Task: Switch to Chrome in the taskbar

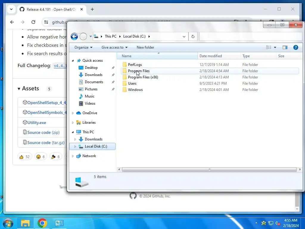Action: click(x=42, y=223)
